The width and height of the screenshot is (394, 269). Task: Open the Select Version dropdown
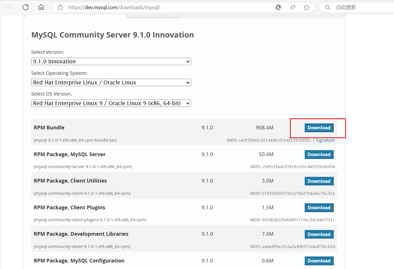click(x=111, y=61)
